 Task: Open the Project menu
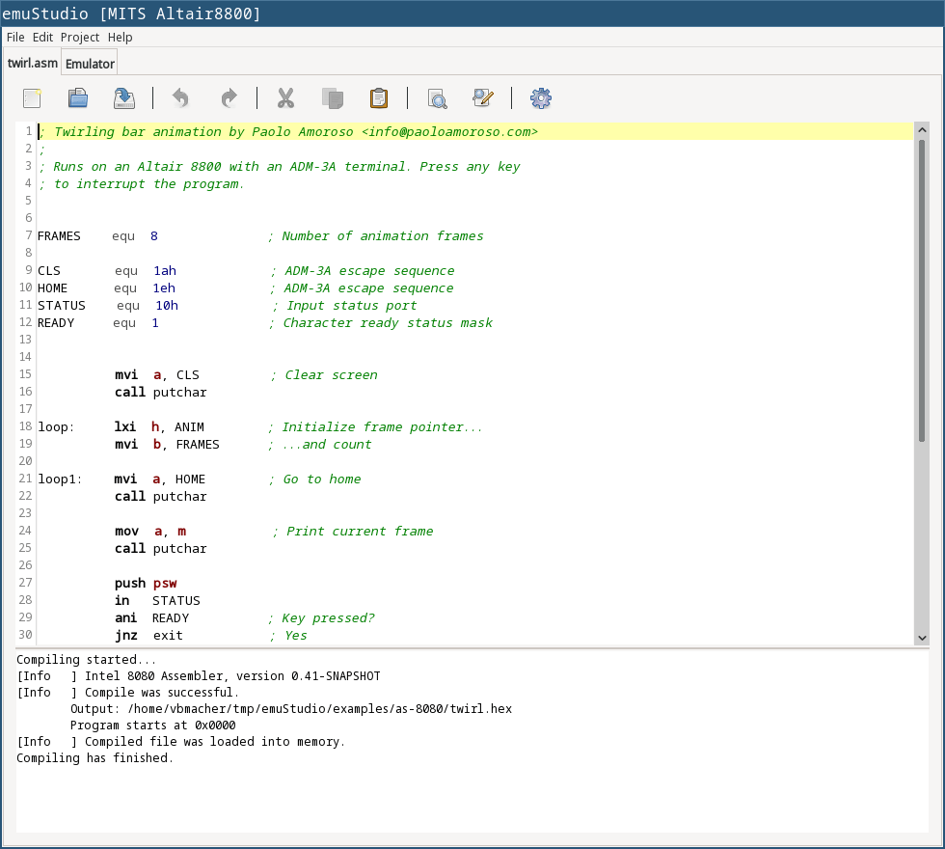pyautogui.click(x=80, y=38)
